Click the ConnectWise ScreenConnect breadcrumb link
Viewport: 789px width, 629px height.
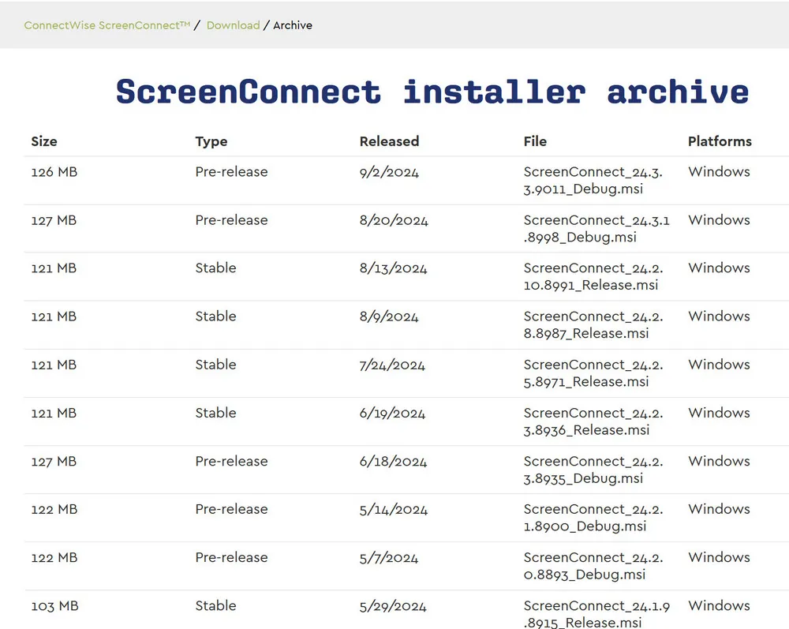point(107,25)
